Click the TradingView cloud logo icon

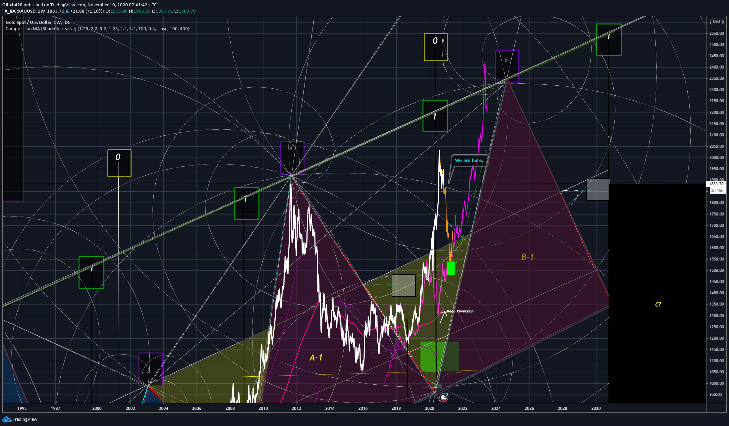point(7,419)
